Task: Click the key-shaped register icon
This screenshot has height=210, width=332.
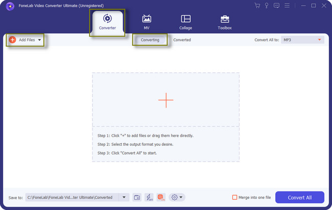Action: click(x=267, y=6)
